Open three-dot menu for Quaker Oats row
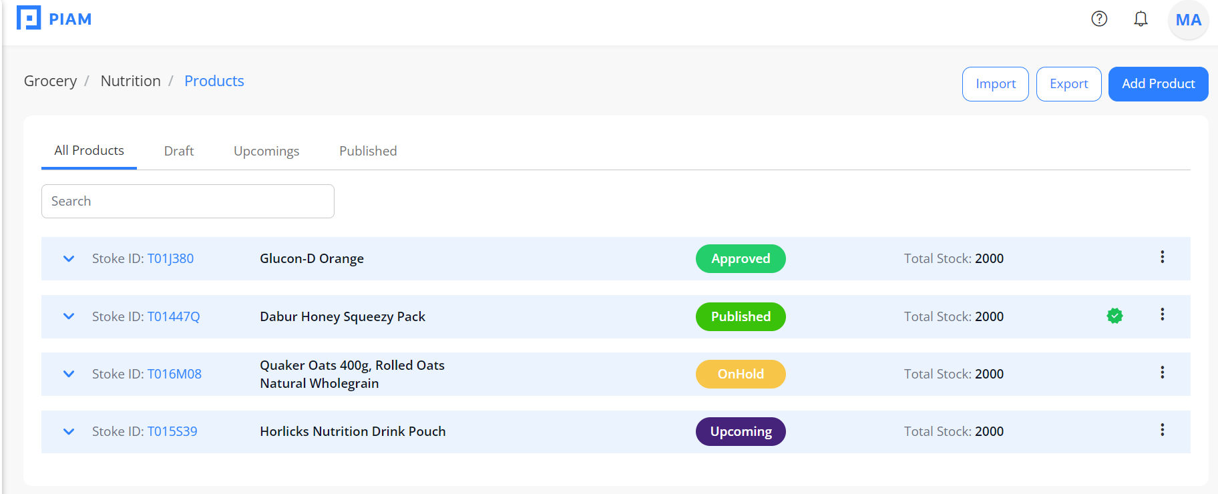The image size is (1218, 494). (x=1162, y=373)
